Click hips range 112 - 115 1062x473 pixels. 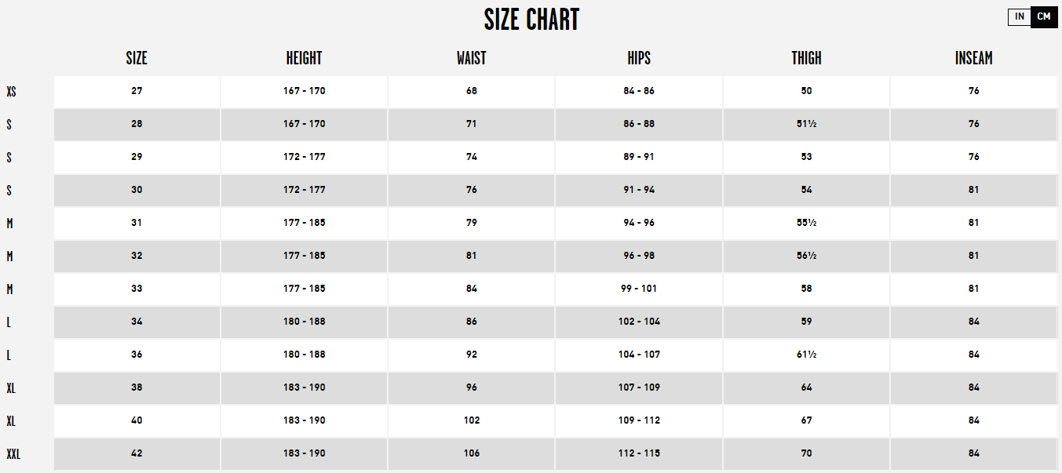tap(639, 453)
